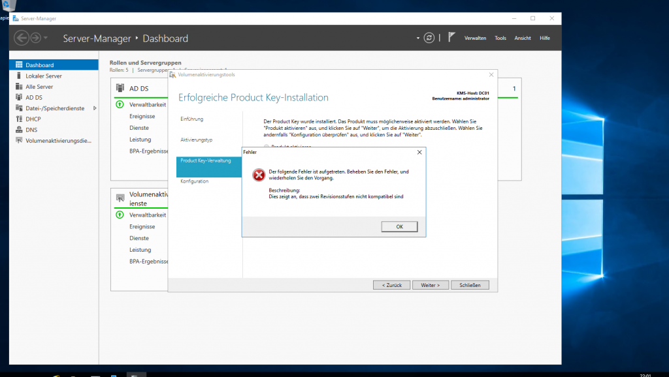The height and width of the screenshot is (377, 669).
Task: Click the Server-Manager title bar icon
Action: [x=16, y=18]
